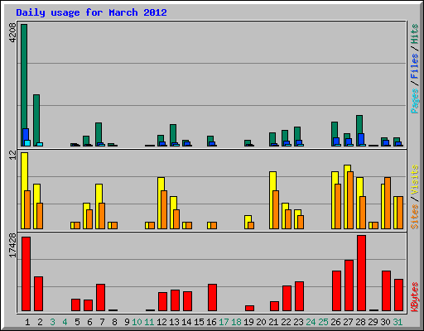
Task: Click the green "Hits" legend label
Action: point(415,34)
